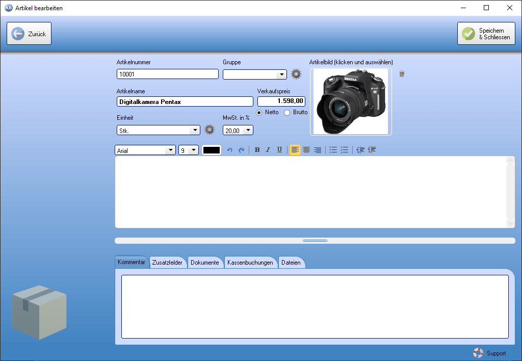Open group settings gear next to Gruppe

pos(296,74)
